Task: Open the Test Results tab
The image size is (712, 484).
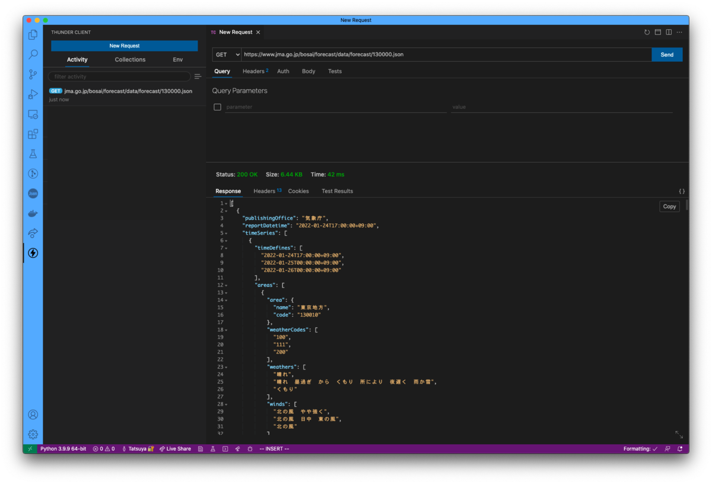Action: (x=337, y=191)
